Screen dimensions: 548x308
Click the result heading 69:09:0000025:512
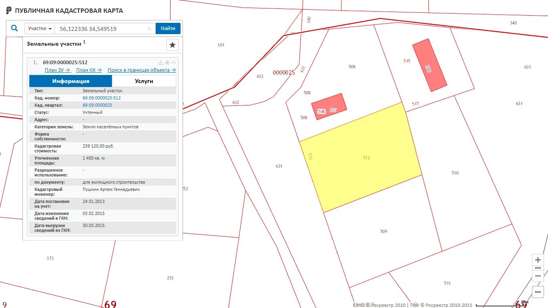65,63
